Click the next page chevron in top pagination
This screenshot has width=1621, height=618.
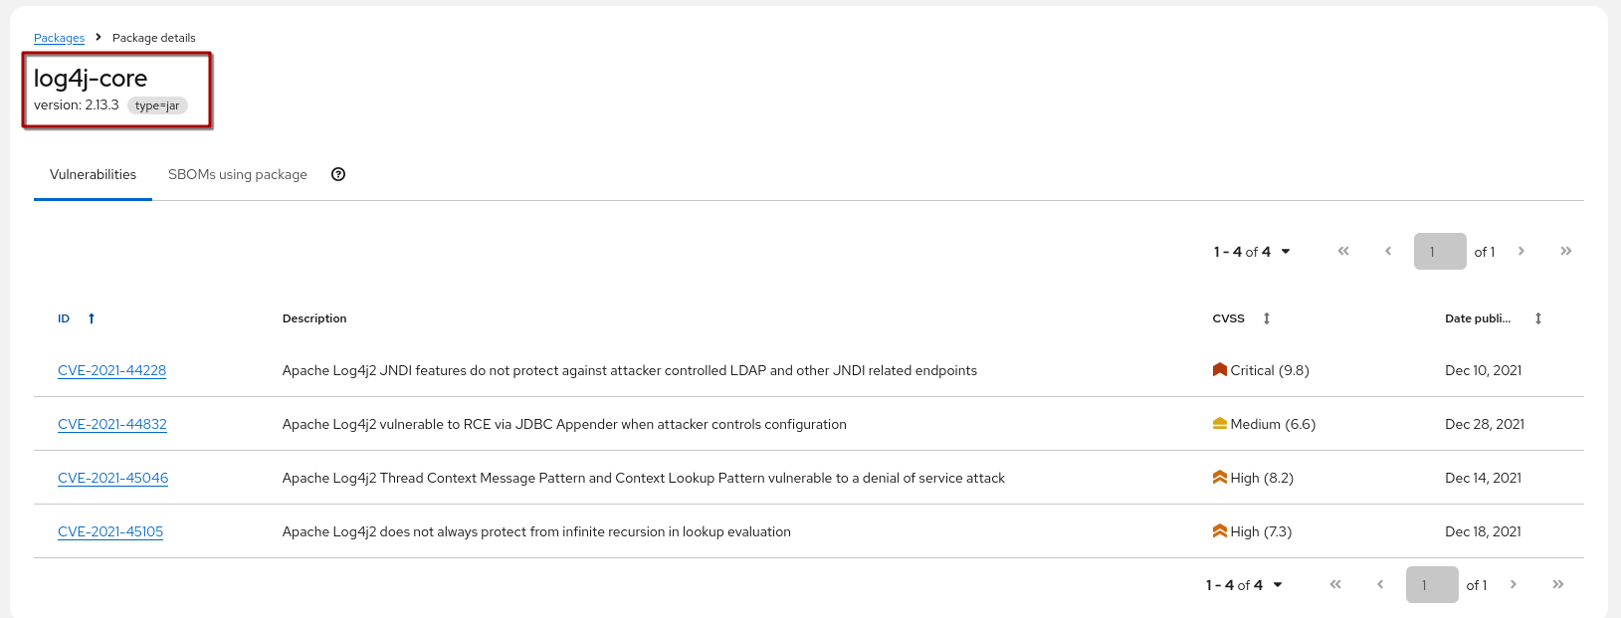coord(1521,251)
